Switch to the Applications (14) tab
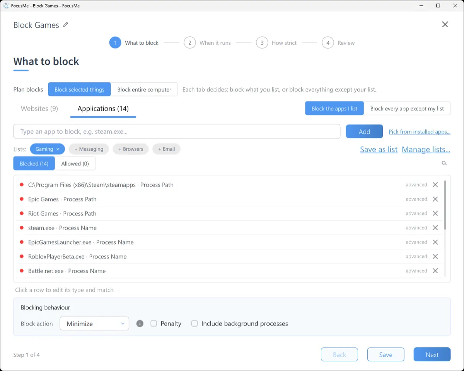 (103, 109)
